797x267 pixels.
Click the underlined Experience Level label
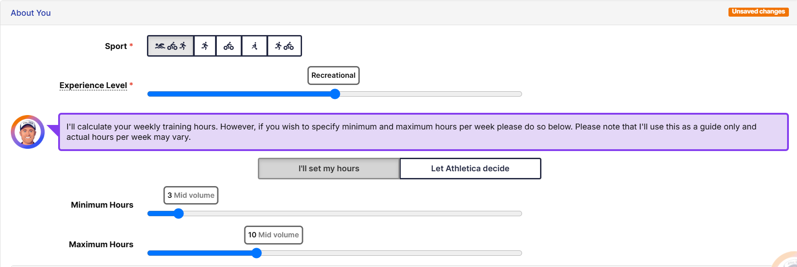point(93,85)
